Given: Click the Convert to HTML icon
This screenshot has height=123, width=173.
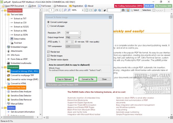Looking at the screenshot, I should pos(8,84).
